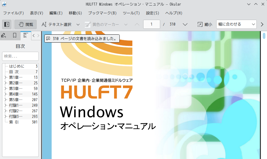The width and height of the screenshot is (267, 159).
Task: Expand the 第5章 tree node
Action: coord(6,100)
